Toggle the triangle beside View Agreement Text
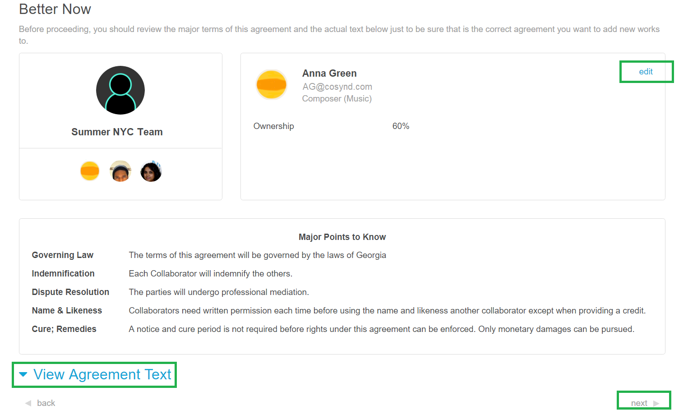The height and width of the screenshot is (410, 688). (x=23, y=374)
